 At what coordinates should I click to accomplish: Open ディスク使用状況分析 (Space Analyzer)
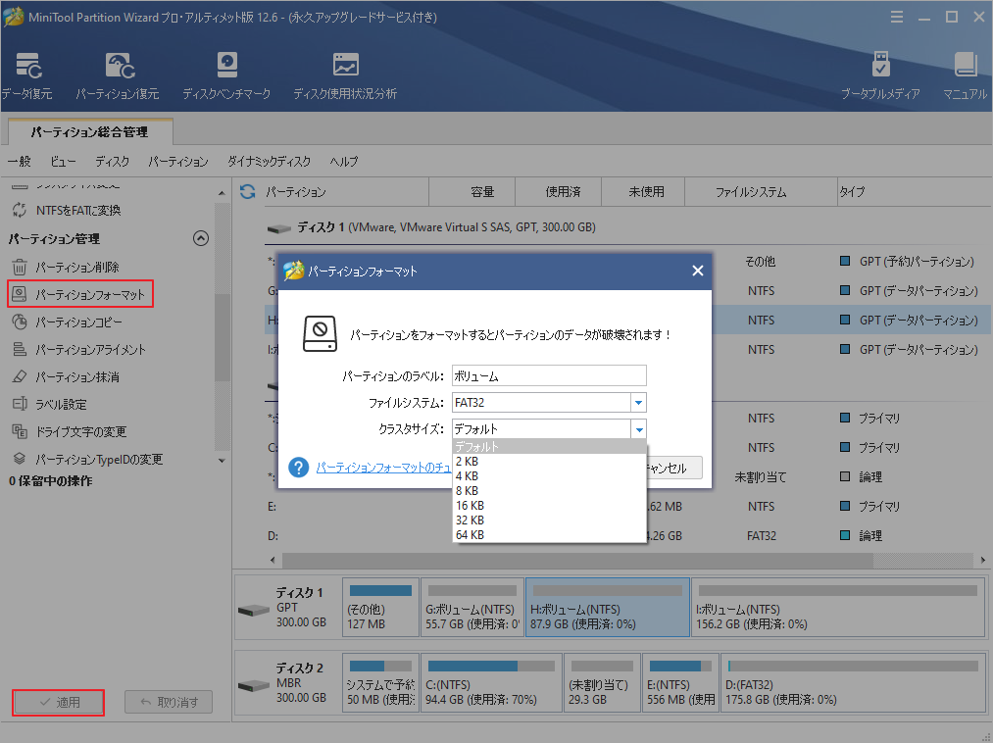[x=345, y=76]
